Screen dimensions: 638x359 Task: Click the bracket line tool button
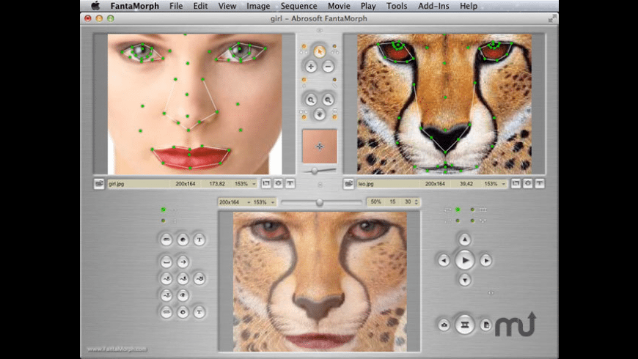point(166,262)
